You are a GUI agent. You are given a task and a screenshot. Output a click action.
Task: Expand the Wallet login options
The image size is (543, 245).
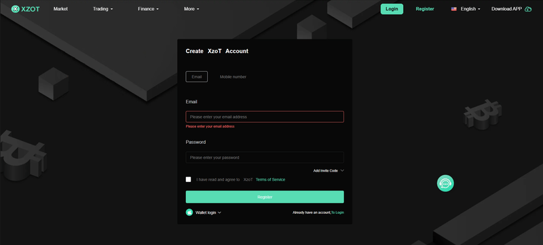click(x=208, y=212)
